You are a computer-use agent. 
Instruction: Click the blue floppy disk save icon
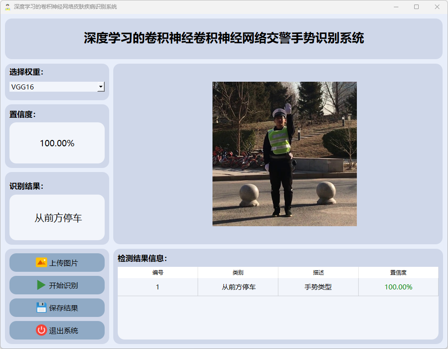pyautogui.click(x=42, y=307)
